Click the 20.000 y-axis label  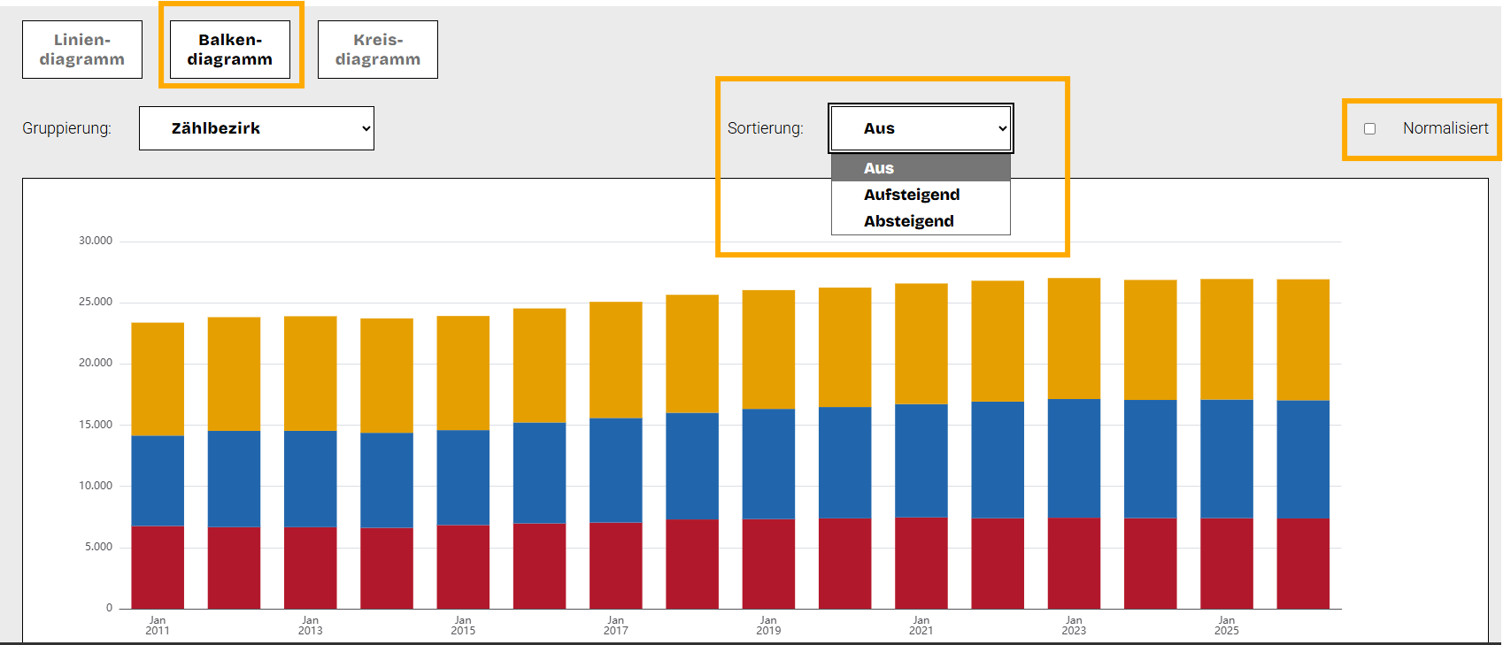pyautogui.click(x=96, y=363)
